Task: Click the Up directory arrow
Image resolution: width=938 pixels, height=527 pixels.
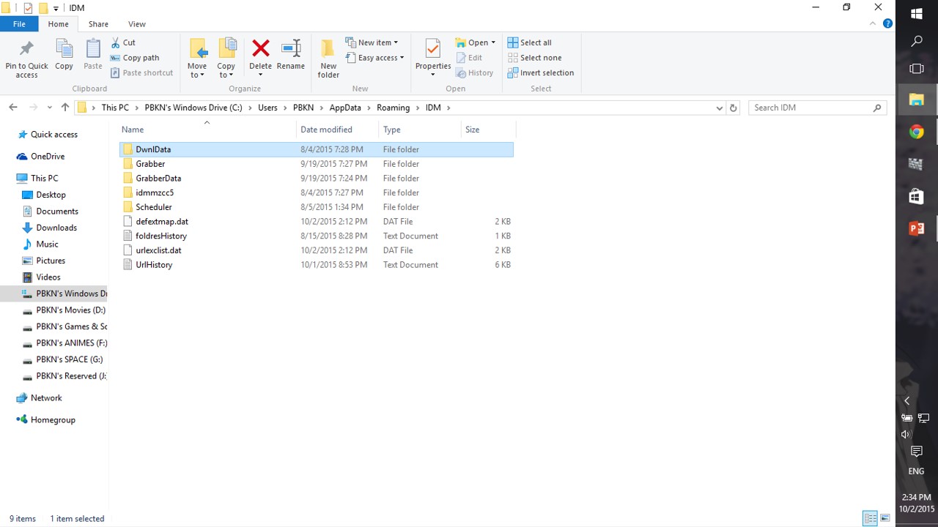Action: (x=65, y=108)
